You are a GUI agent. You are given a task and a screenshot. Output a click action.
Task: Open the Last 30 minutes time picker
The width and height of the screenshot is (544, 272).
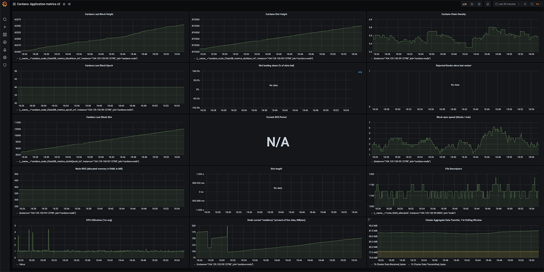coord(507,4)
